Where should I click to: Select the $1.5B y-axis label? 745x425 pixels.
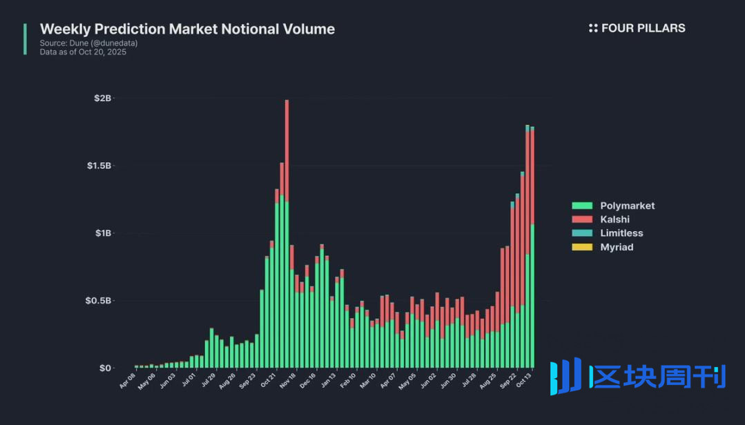[x=98, y=166]
